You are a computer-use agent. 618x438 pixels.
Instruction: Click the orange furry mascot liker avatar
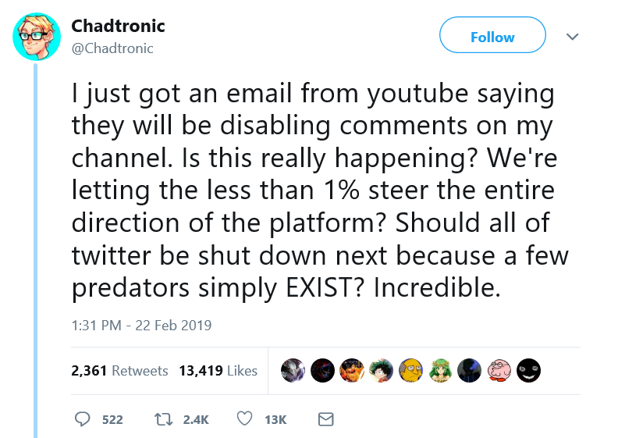point(351,371)
